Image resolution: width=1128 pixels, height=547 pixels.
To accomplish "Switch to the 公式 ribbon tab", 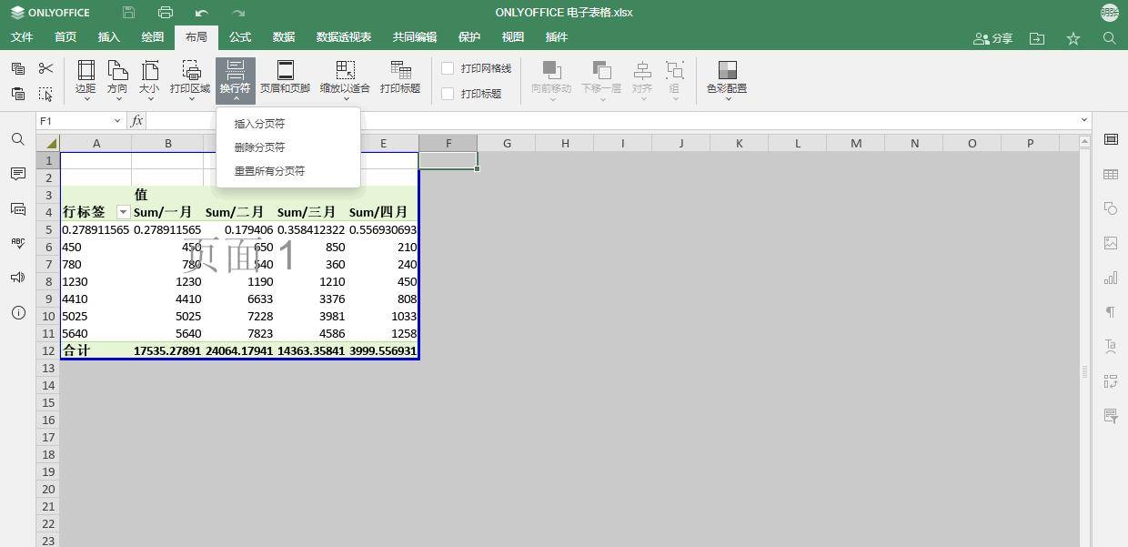I will pos(239,37).
